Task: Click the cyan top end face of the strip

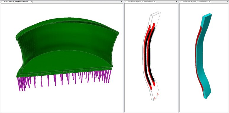Action: coord(207,15)
